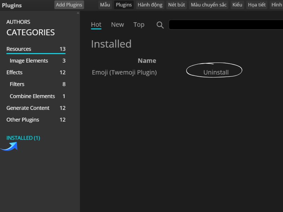Viewport: 283px width, 212px height.
Task: Switch to the Kiểu tab
Action: click(237, 5)
